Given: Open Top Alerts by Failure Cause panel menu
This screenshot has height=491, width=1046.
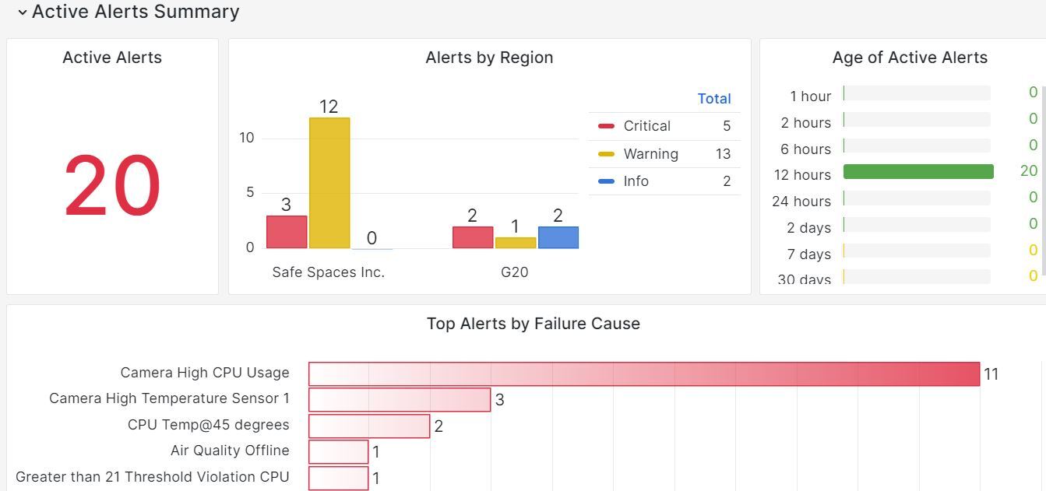Looking at the screenshot, I should 533,324.
